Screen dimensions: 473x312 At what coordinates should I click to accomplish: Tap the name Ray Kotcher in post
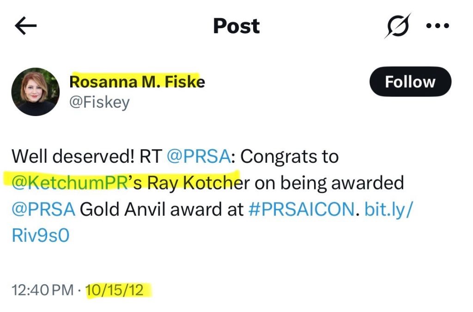point(198,183)
